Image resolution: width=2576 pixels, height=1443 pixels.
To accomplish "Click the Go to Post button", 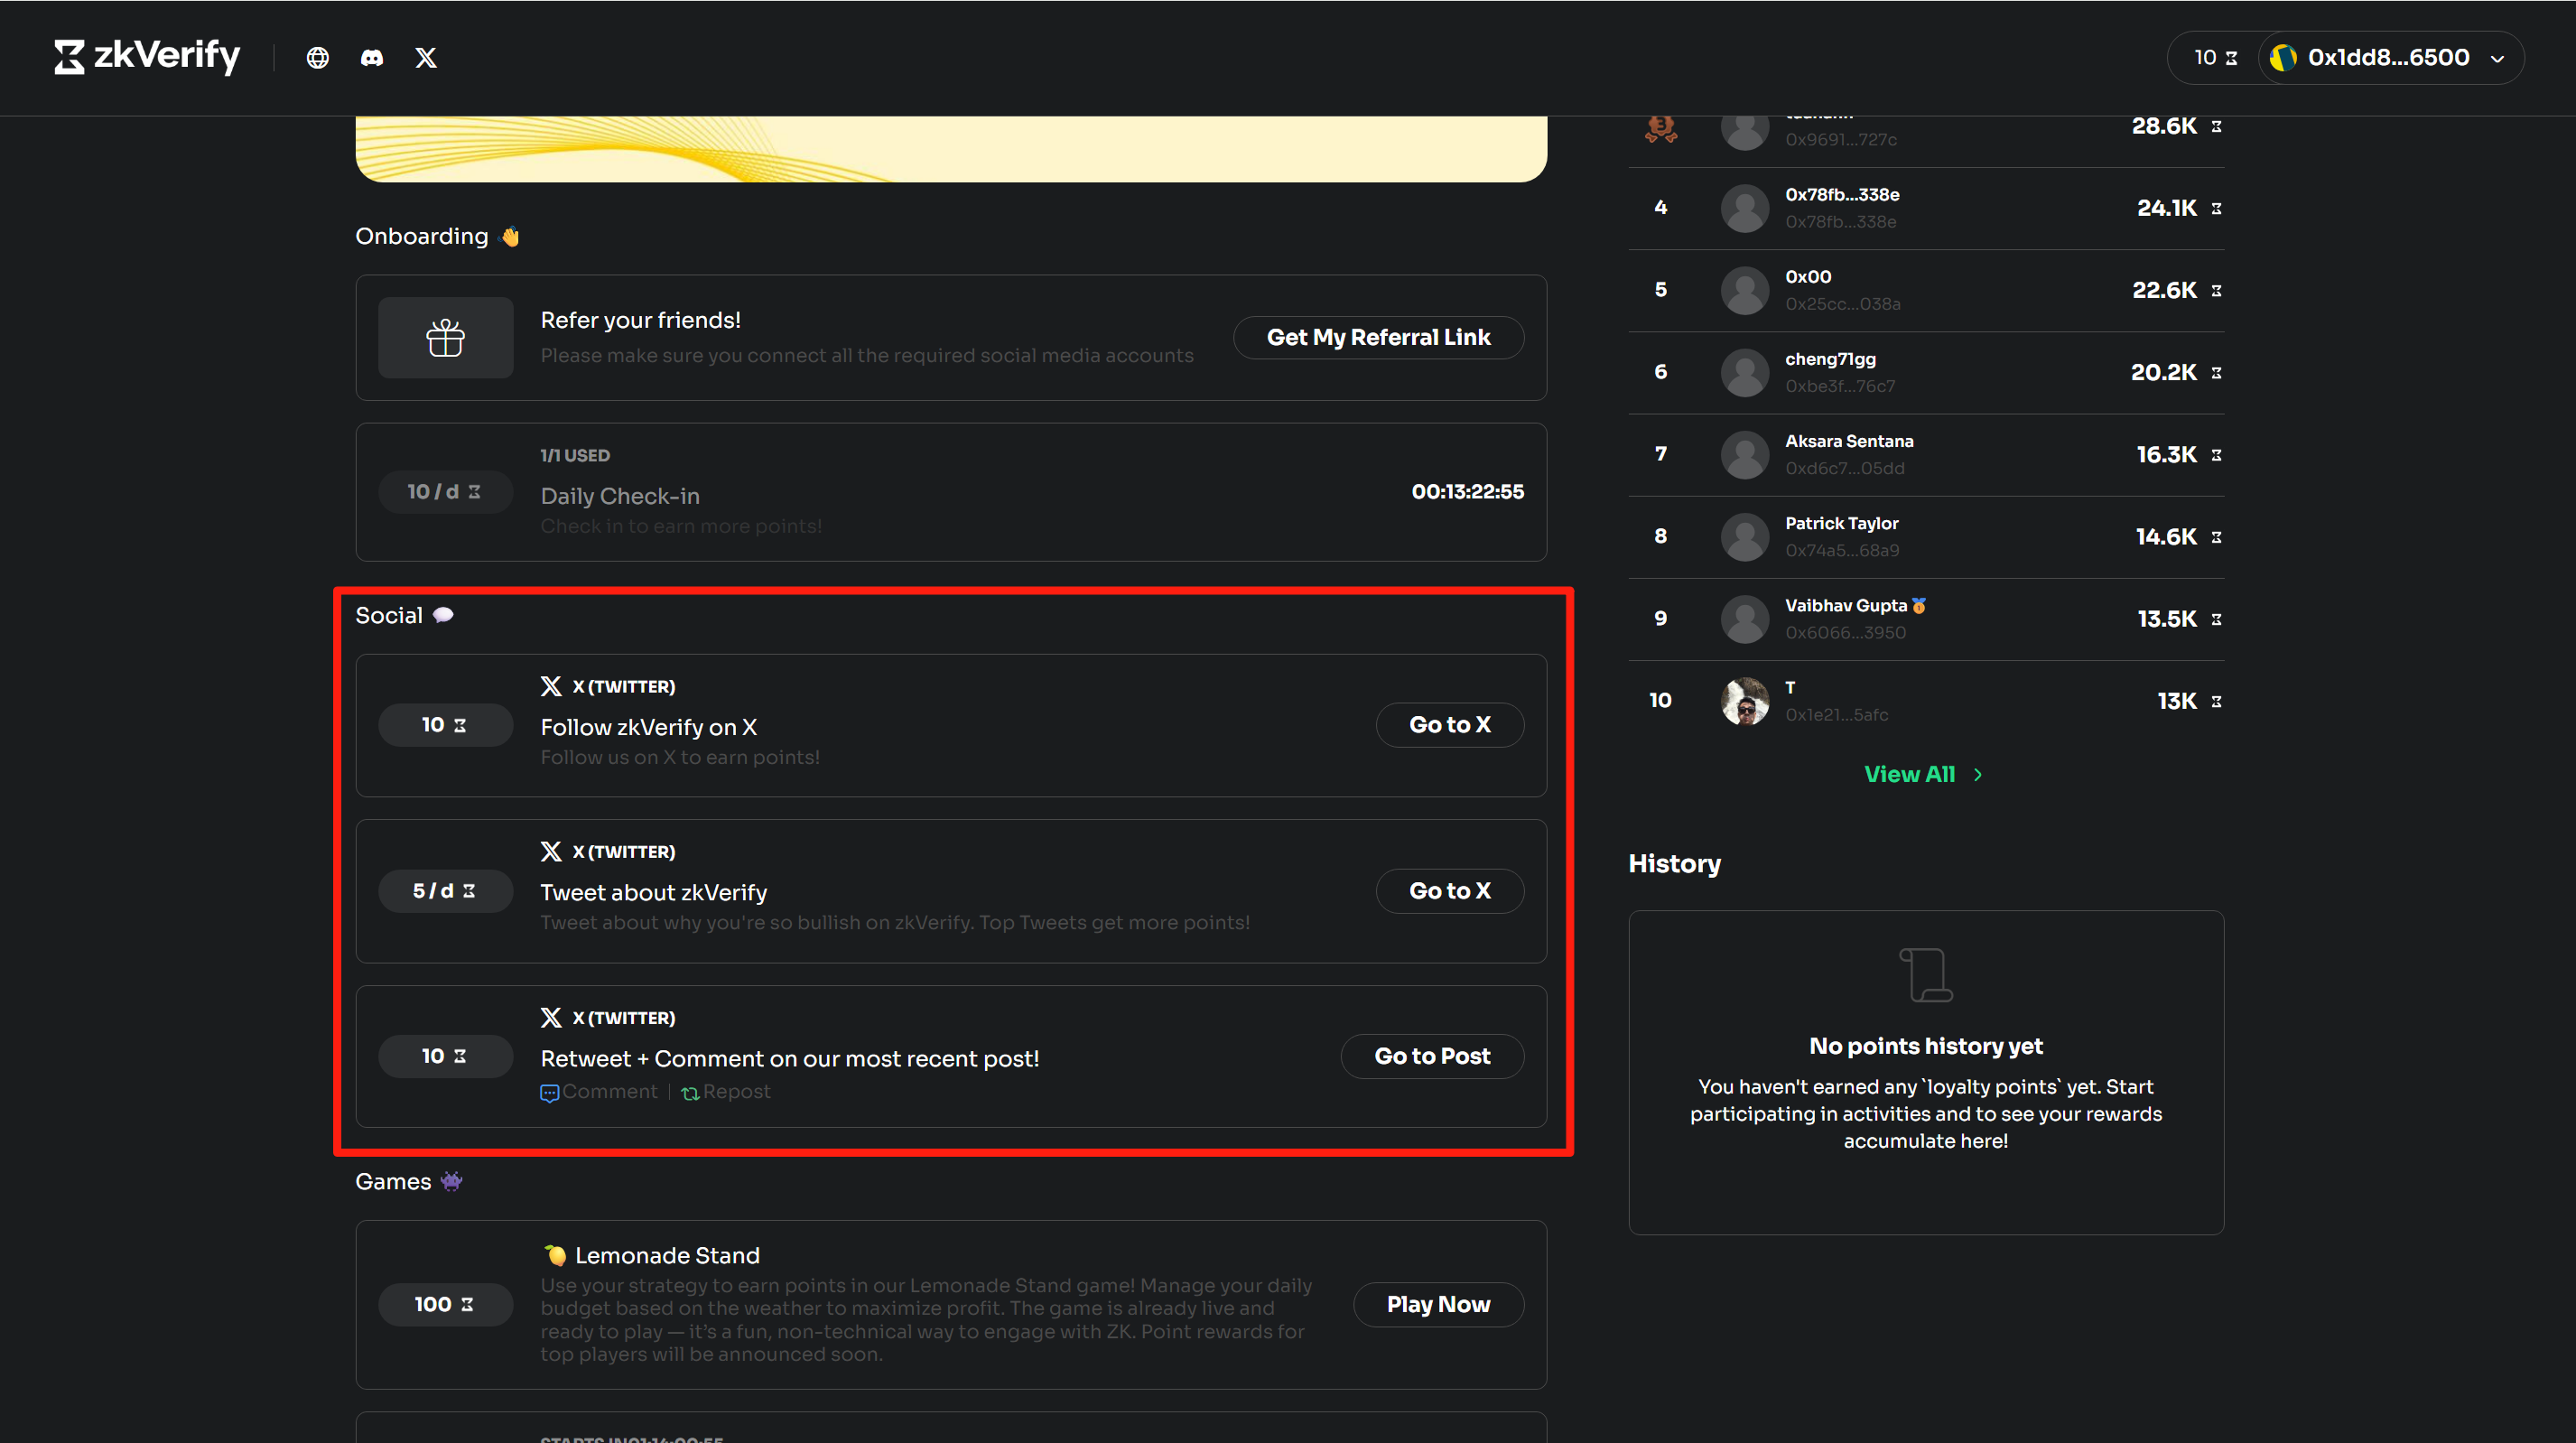I will pyautogui.click(x=1432, y=1056).
